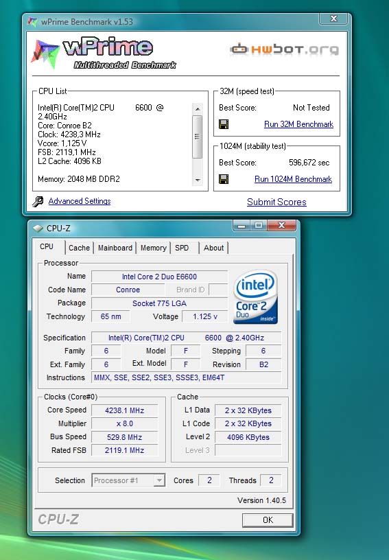
Task: Click the HWBOT.org logo
Action: click(285, 49)
